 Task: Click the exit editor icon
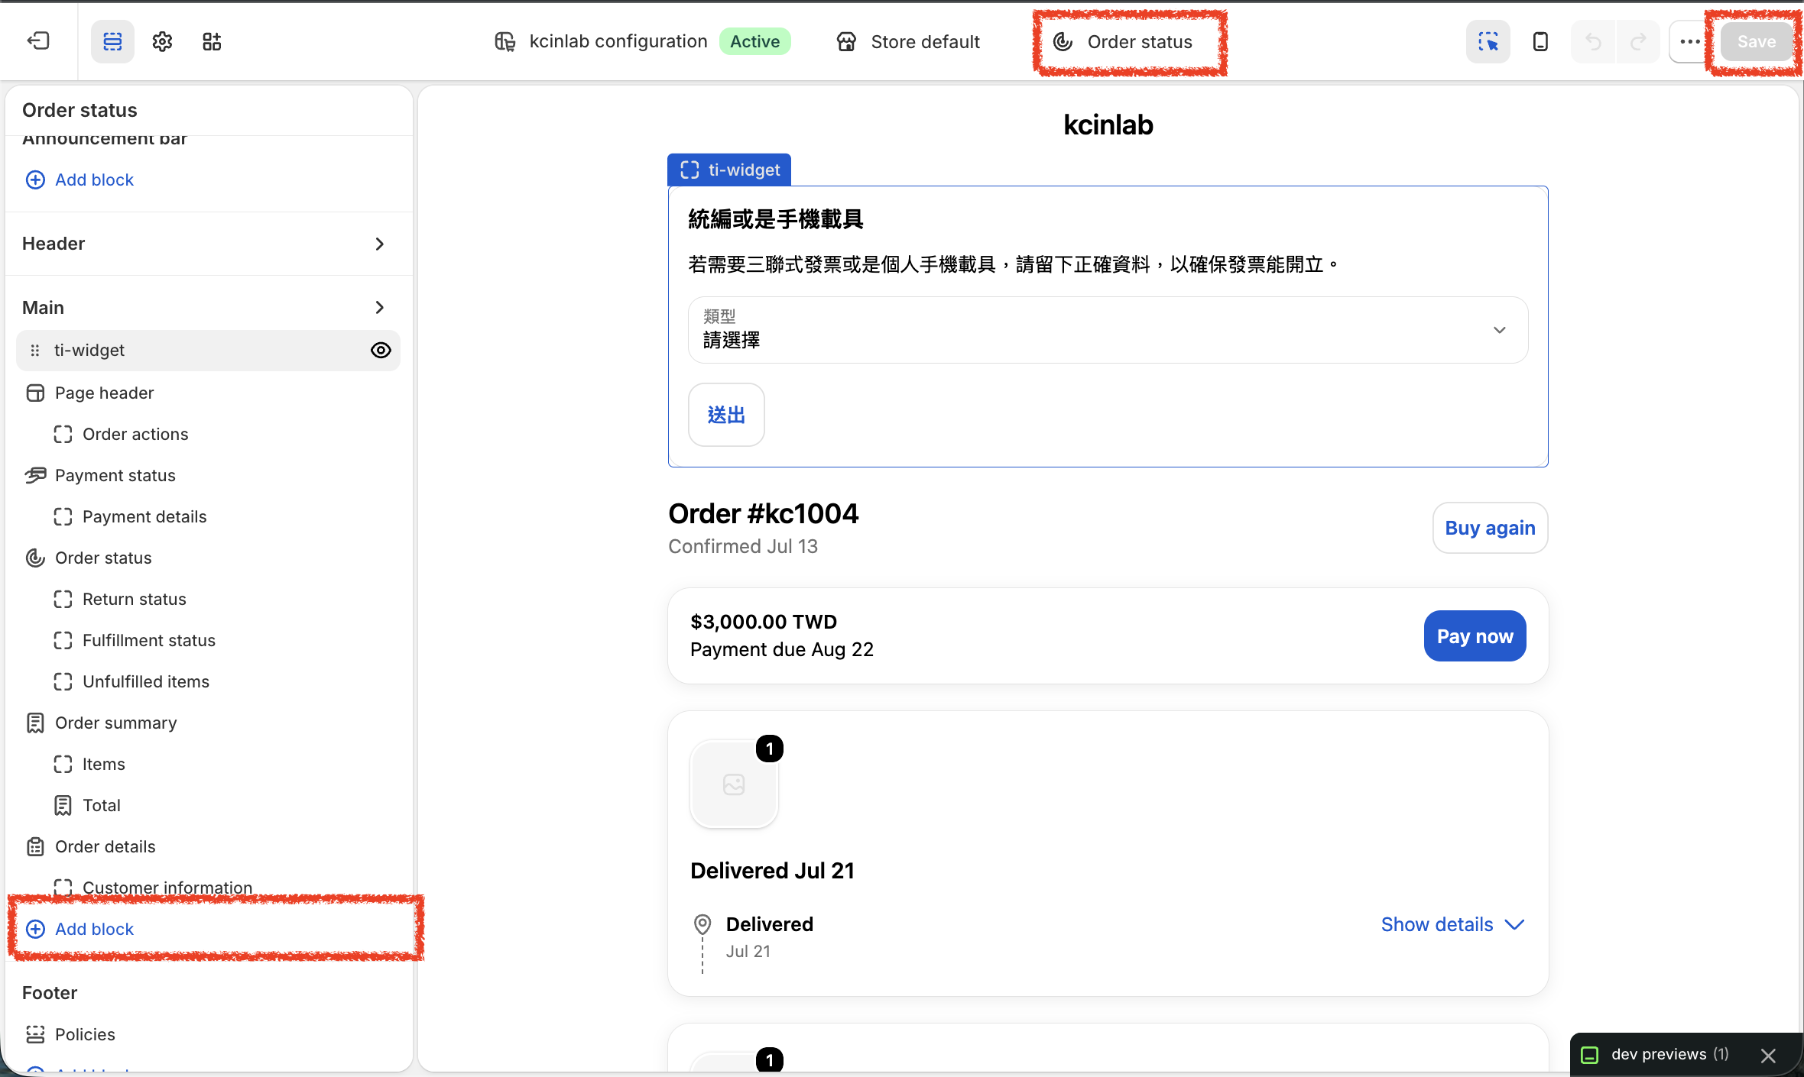pos(38,41)
